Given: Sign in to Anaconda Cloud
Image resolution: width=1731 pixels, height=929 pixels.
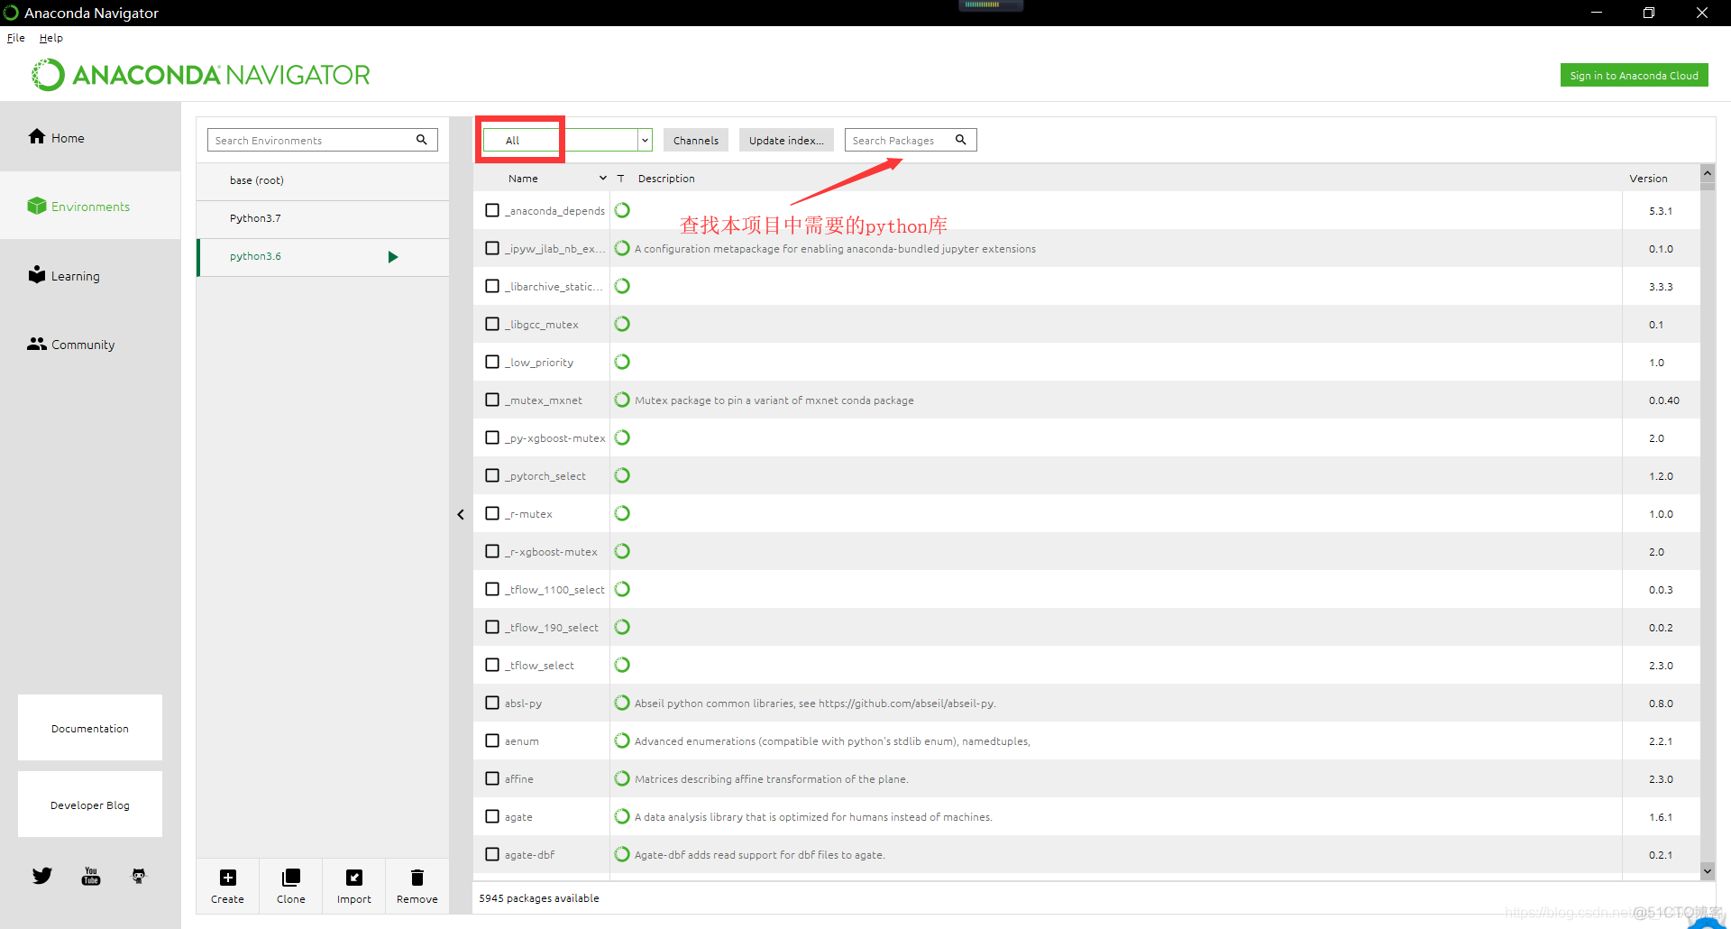Looking at the screenshot, I should (1634, 76).
